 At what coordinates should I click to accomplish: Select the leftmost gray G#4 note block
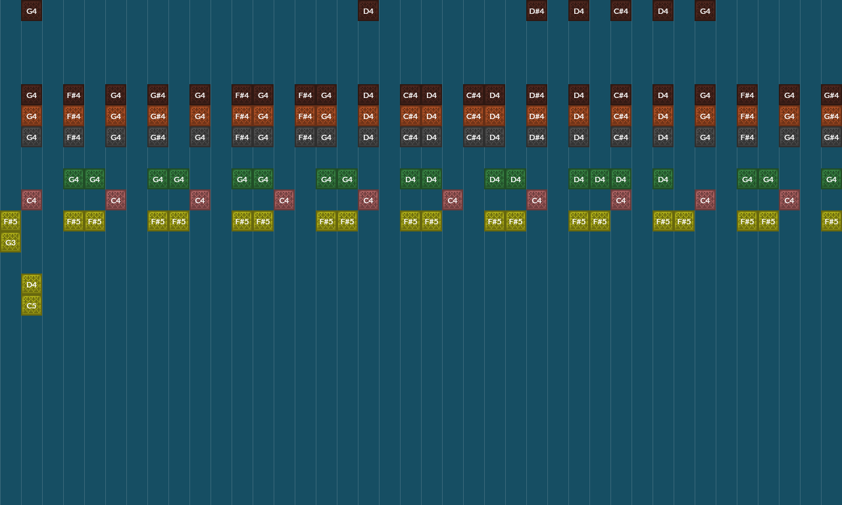tap(158, 137)
